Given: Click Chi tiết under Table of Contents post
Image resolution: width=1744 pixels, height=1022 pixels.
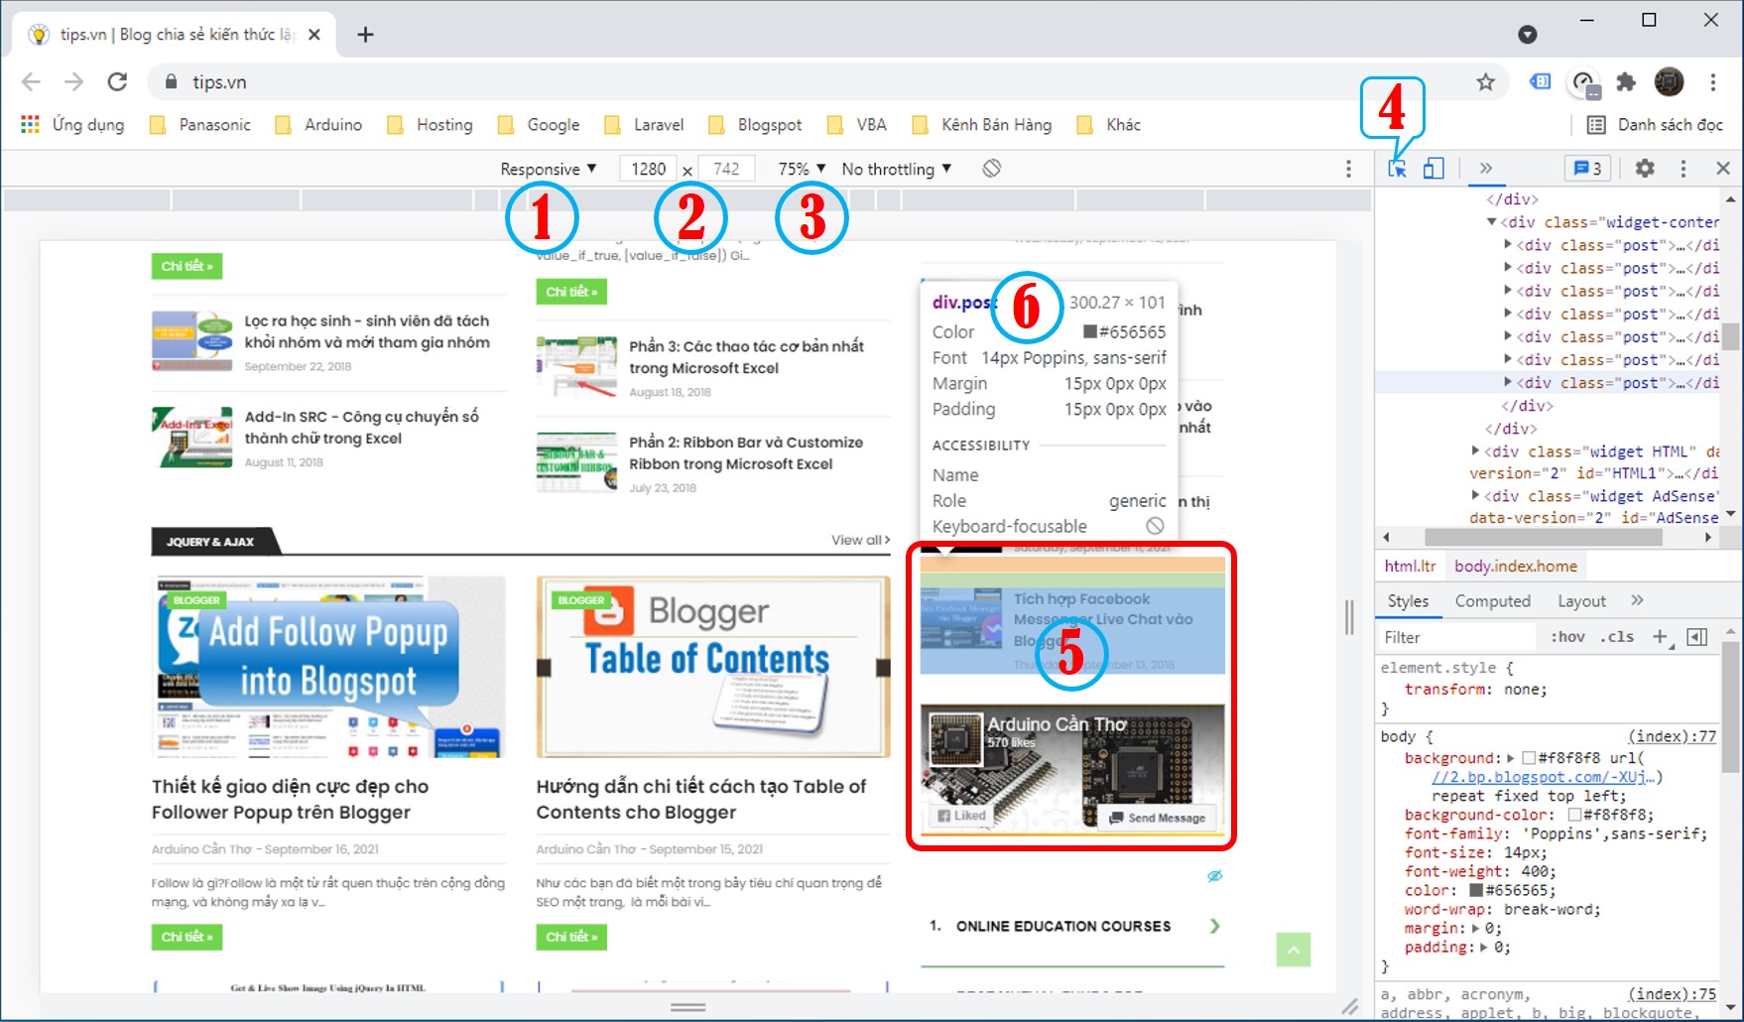Looking at the screenshot, I should click(x=571, y=937).
